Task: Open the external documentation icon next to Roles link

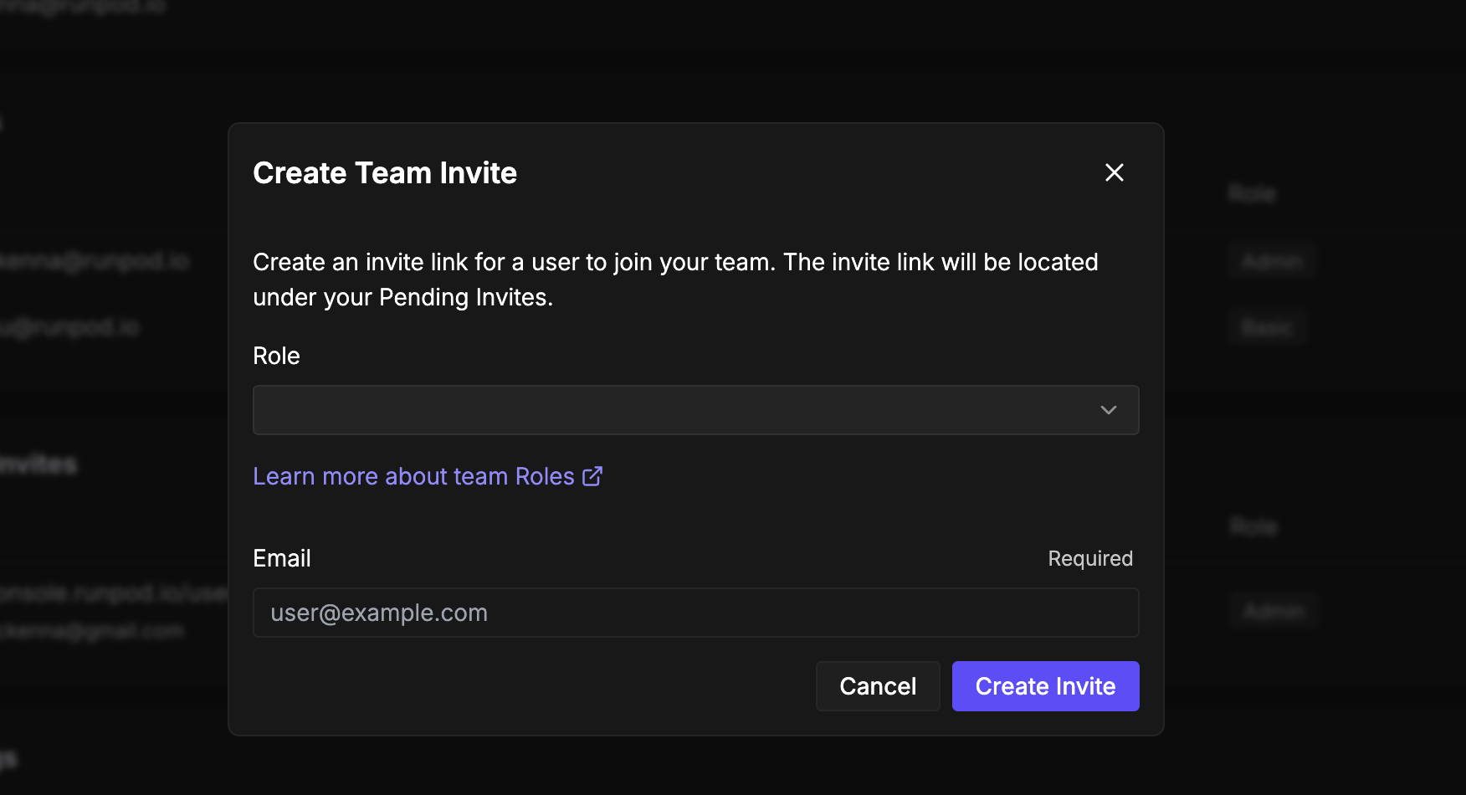Action: [x=592, y=475]
